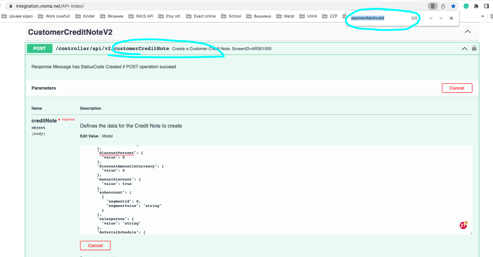Click the red 27 badge icon over the JSON panel
The image size is (493, 257).
click(463, 225)
